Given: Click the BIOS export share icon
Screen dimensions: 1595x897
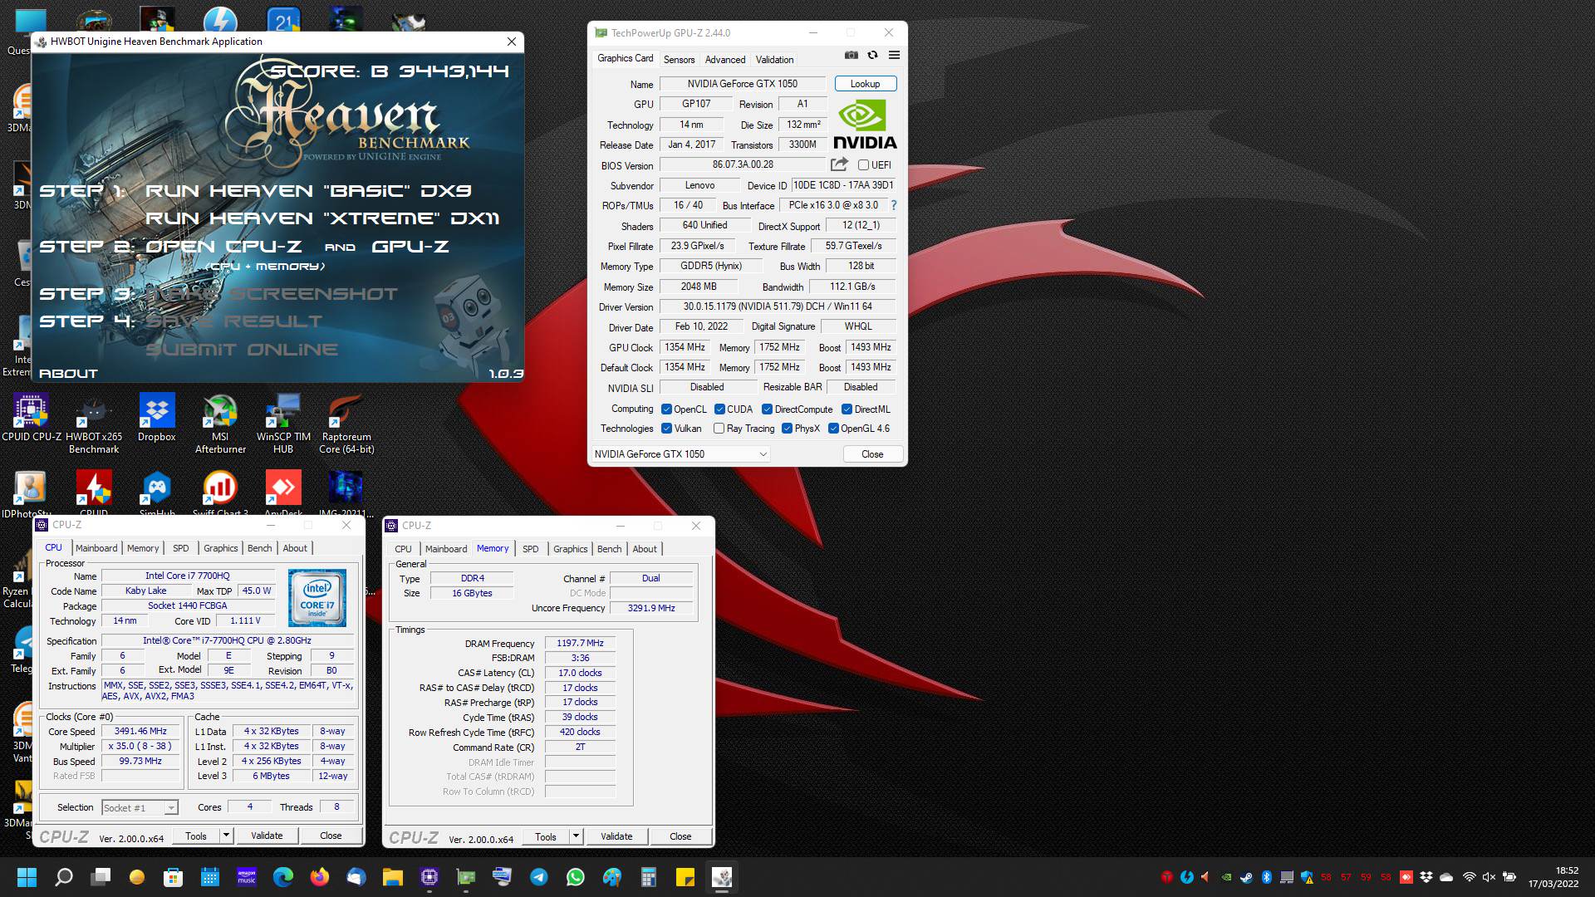Looking at the screenshot, I should pyautogui.click(x=839, y=164).
